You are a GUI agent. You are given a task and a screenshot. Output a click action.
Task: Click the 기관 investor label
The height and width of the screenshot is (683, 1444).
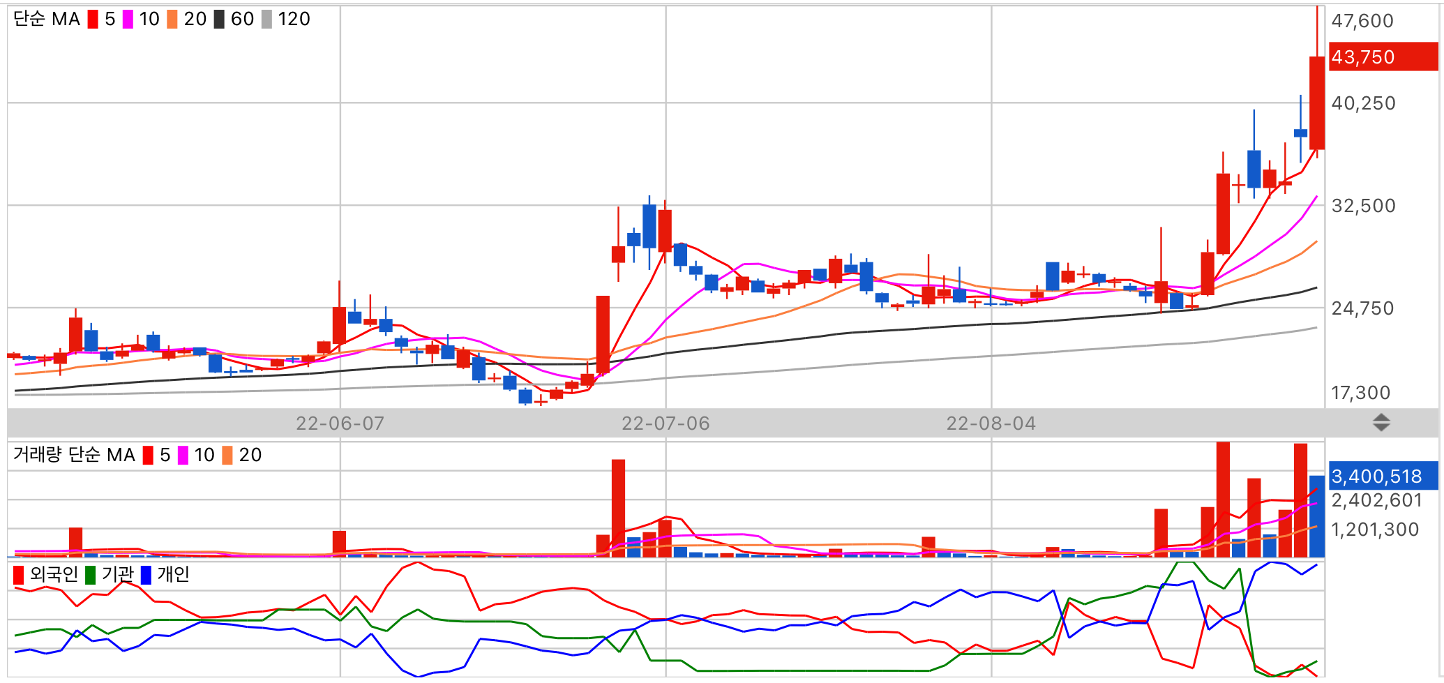[117, 575]
